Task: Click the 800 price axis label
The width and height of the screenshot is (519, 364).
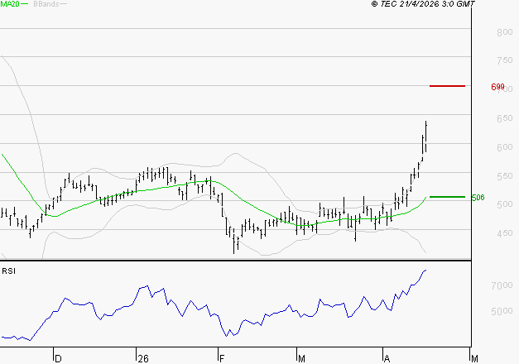Action: (504, 32)
